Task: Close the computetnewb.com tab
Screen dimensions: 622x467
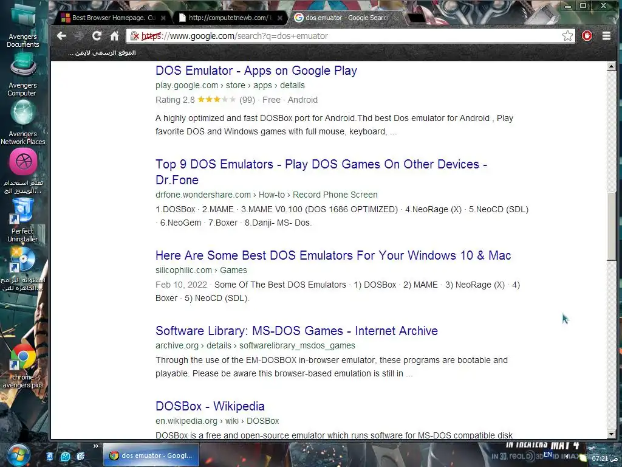Action: point(279,18)
